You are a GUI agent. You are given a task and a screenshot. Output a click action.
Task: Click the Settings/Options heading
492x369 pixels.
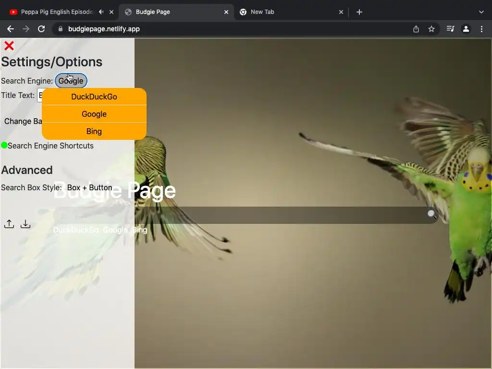click(52, 62)
